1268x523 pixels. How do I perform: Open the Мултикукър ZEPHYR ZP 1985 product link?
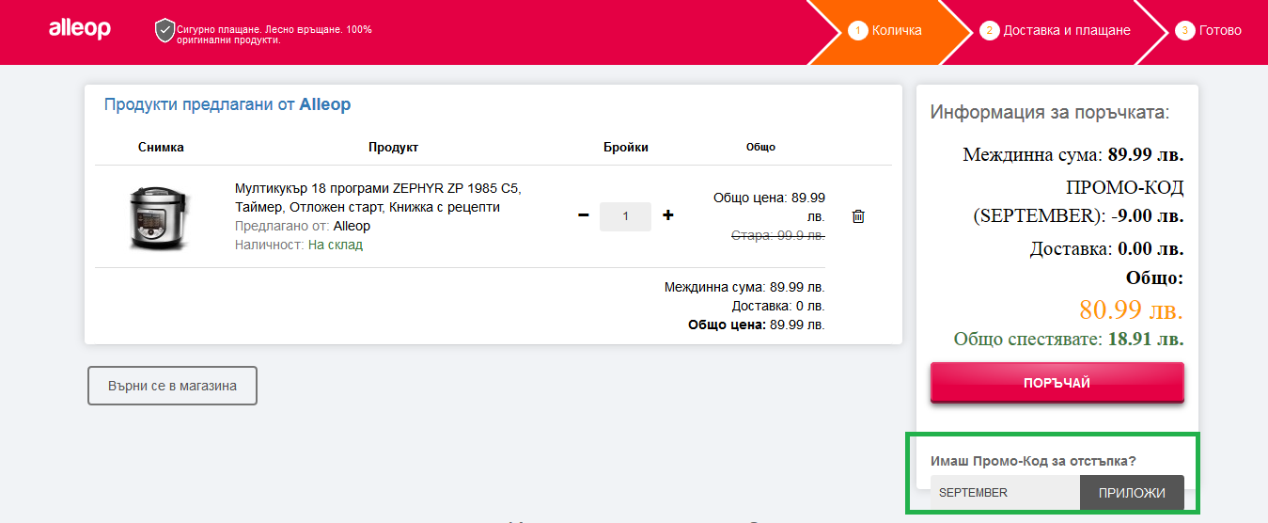pyautogui.click(x=376, y=198)
